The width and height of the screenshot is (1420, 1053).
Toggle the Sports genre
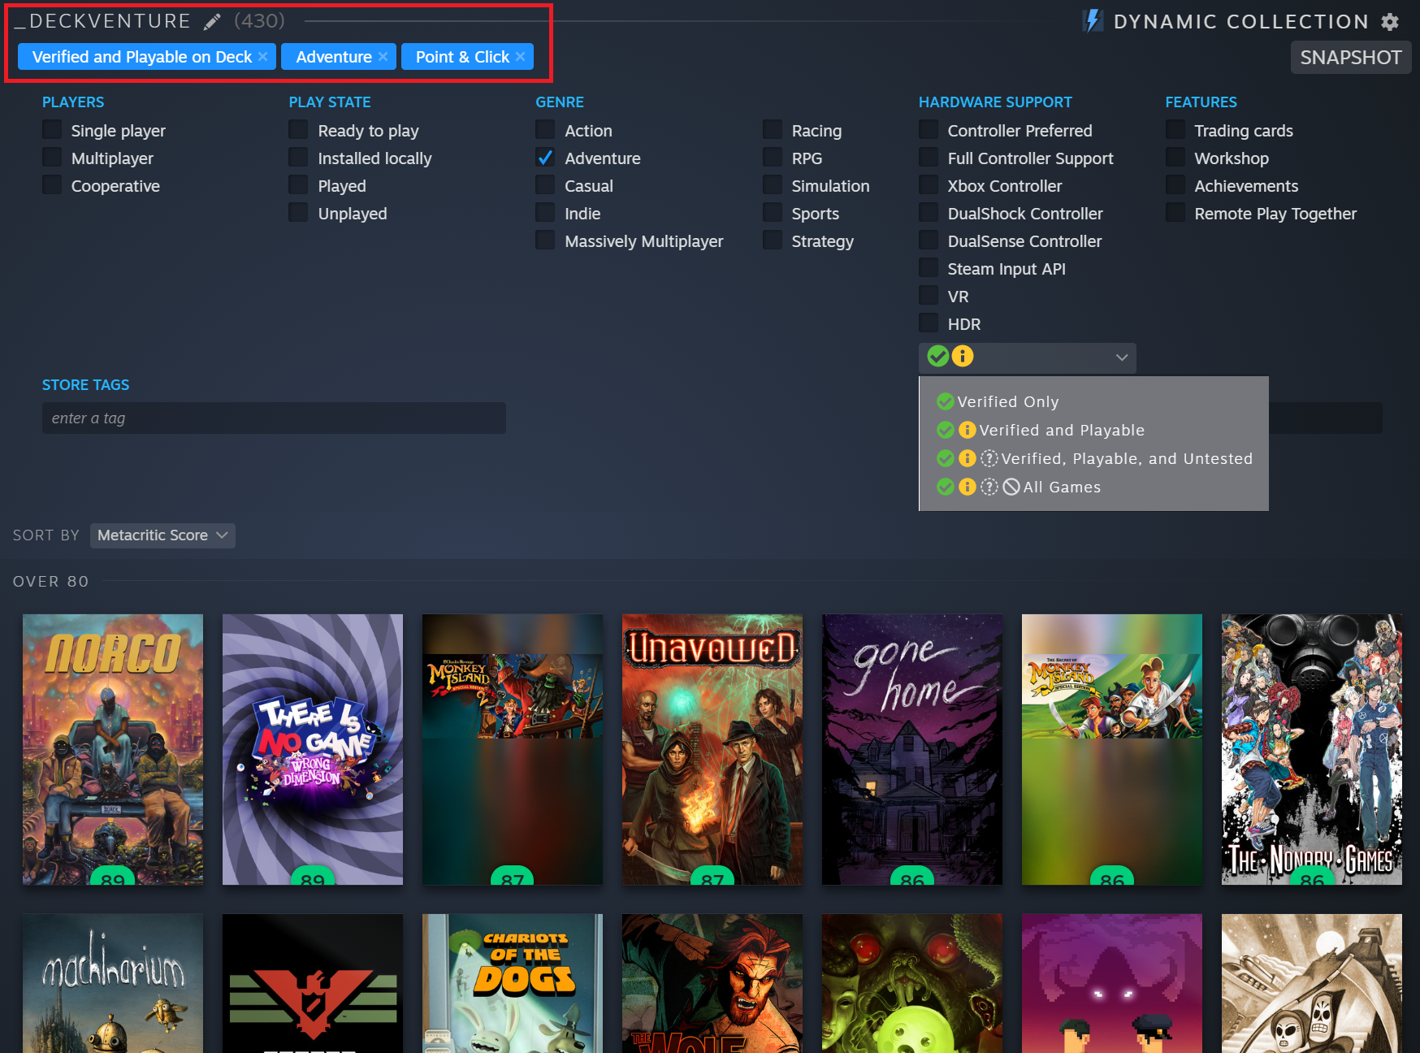click(x=773, y=213)
